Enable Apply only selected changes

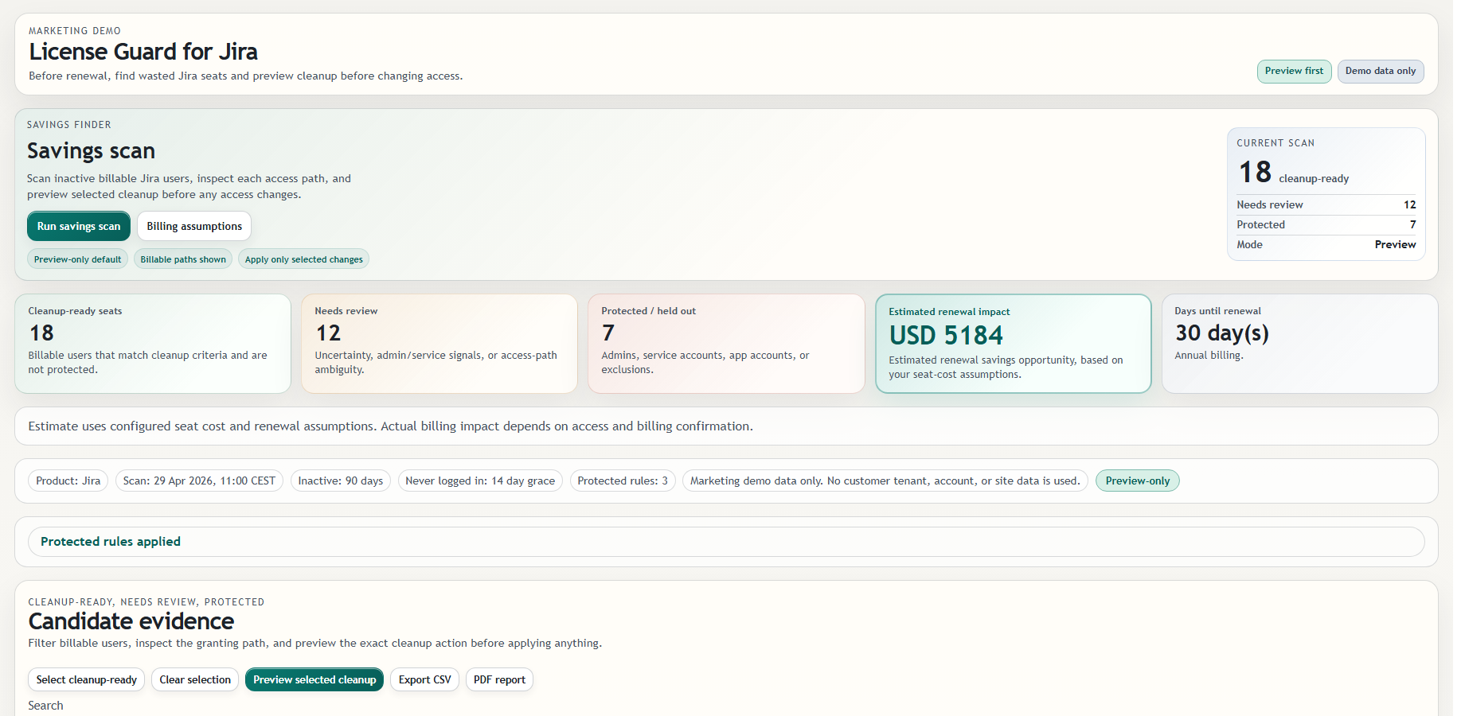click(x=303, y=259)
